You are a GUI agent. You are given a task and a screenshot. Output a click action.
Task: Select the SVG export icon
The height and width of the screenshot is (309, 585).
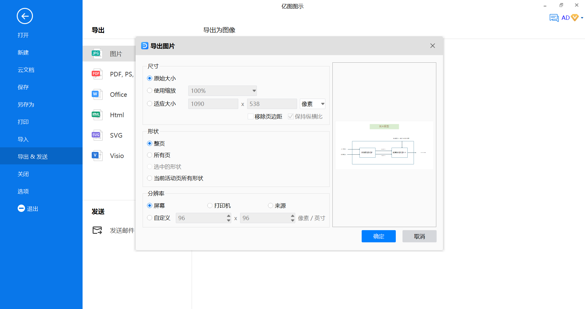[97, 135]
